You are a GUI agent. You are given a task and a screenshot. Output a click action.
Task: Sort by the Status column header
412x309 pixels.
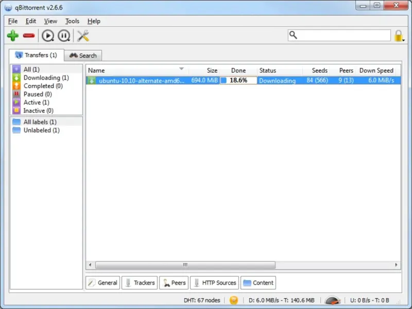pyautogui.click(x=280, y=71)
